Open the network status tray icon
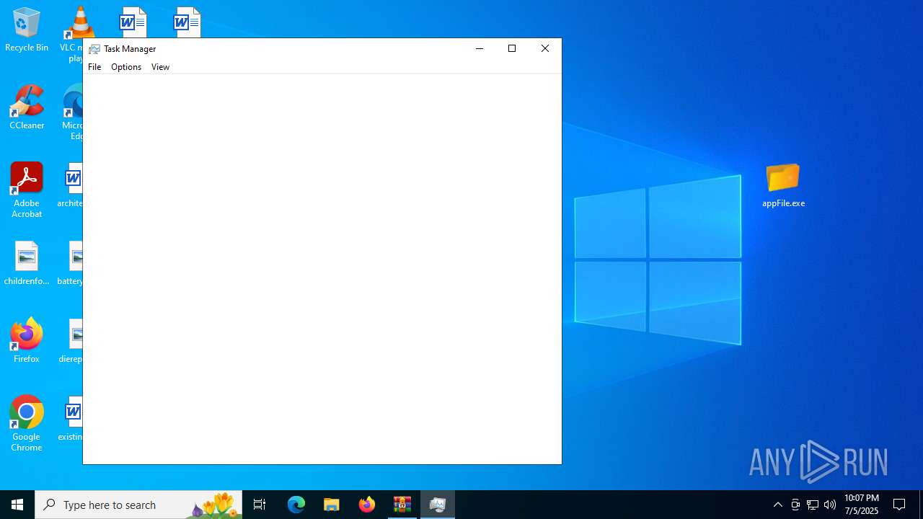Viewport: 923px width, 519px height. click(813, 505)
